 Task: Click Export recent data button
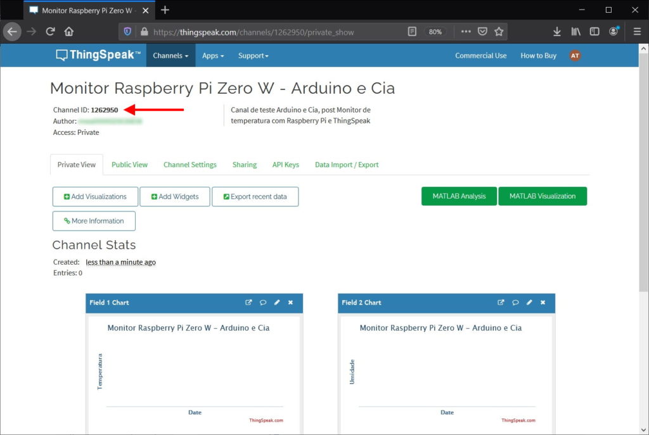point(255,196)
